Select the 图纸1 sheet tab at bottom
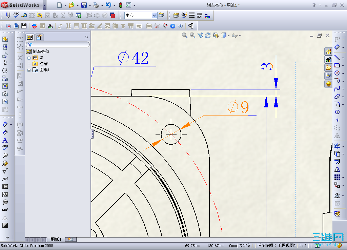Screen dimensions: 347x250 click(x=56, y=239)
